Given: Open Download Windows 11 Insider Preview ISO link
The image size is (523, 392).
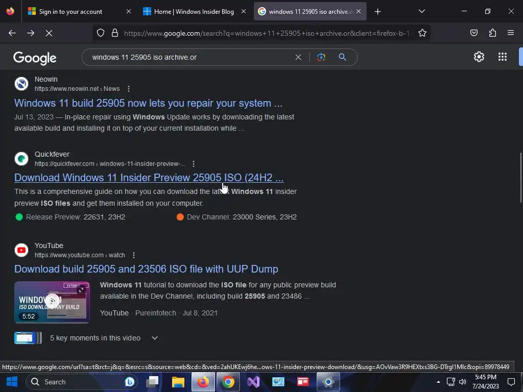Looking at the screenshot, I should [149, 178].
